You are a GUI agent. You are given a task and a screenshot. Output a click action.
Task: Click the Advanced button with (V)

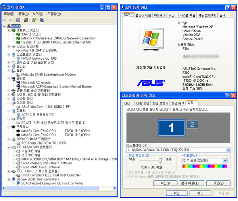(219, 183)
